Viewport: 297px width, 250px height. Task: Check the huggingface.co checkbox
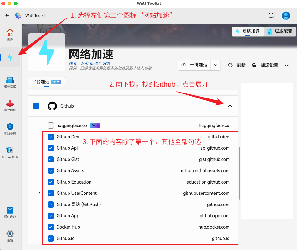51,125
